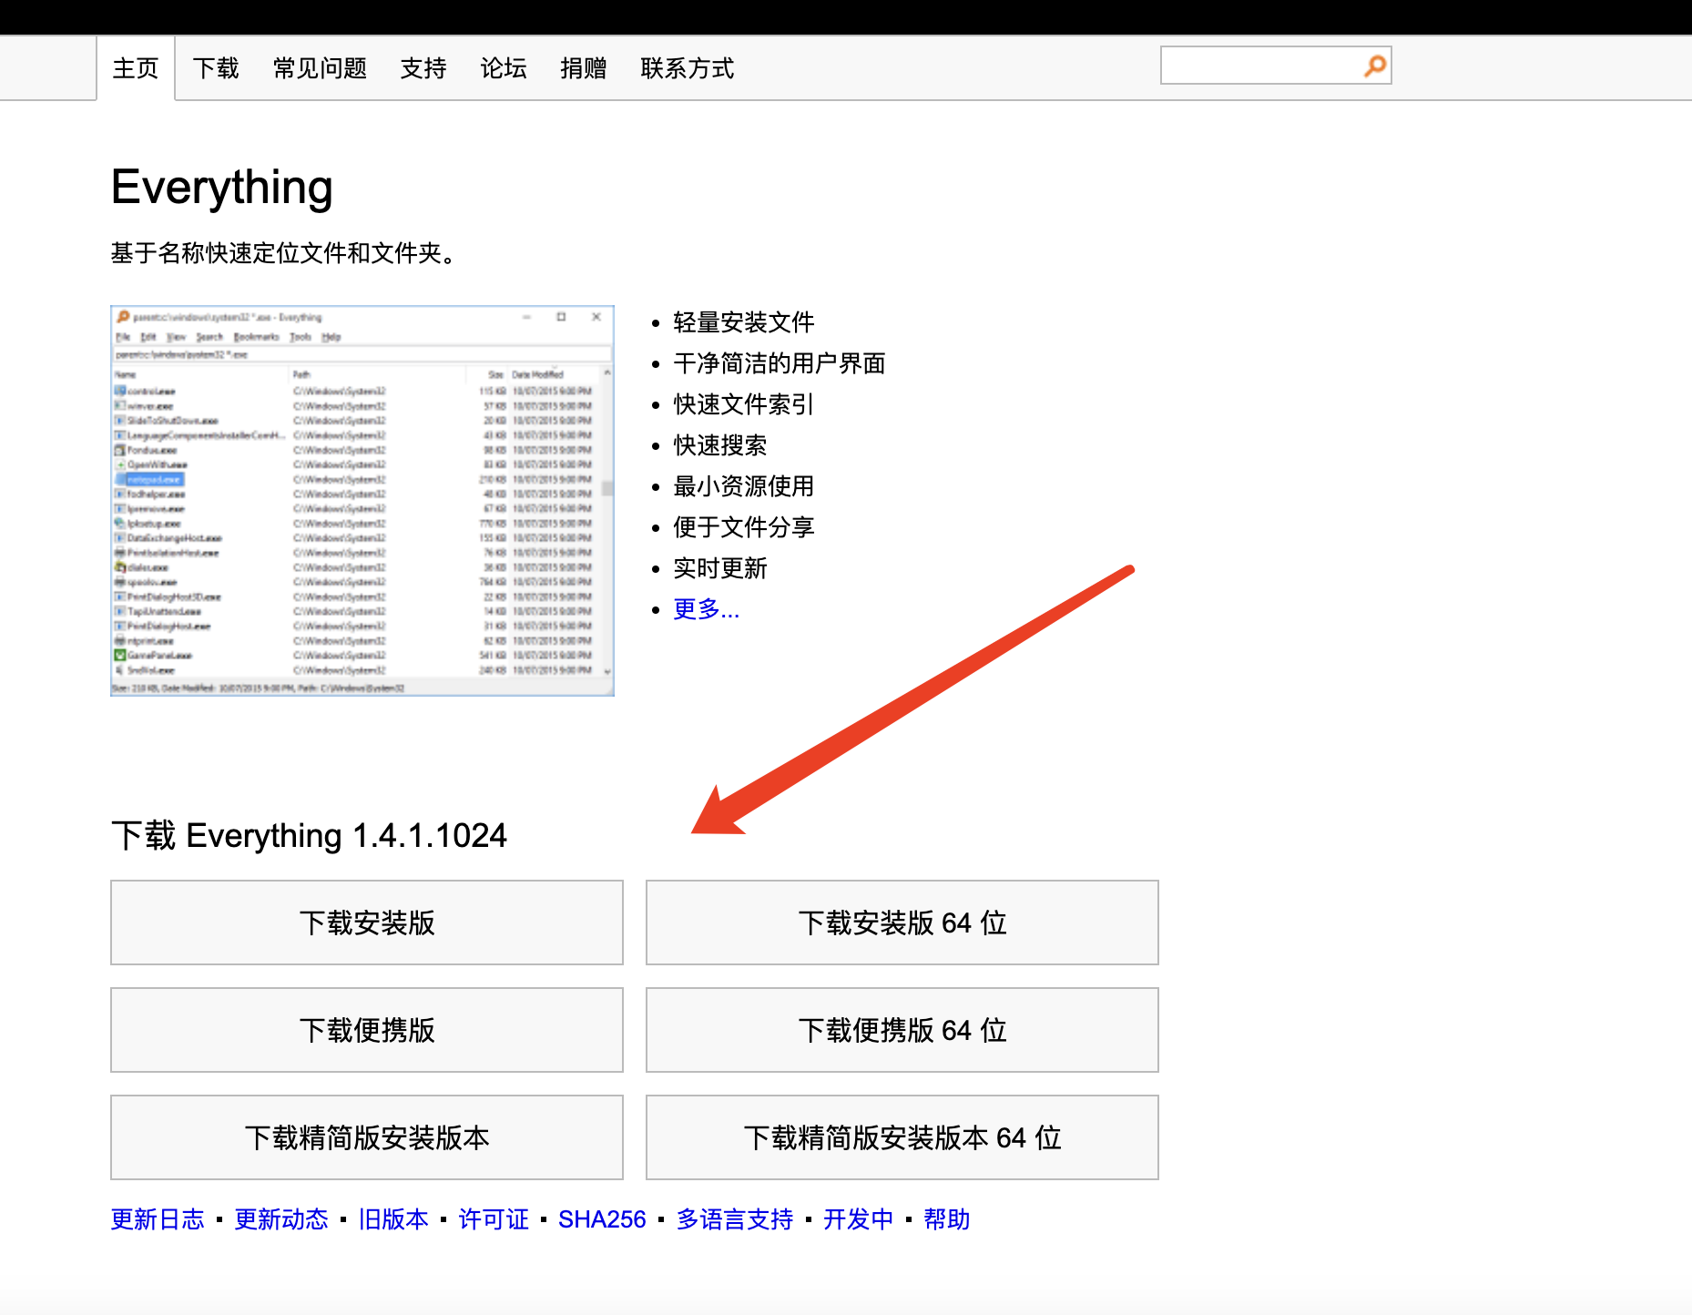1692x1315 pixels.
Task: Visit the 论坛 page
Action: point(504,68)
